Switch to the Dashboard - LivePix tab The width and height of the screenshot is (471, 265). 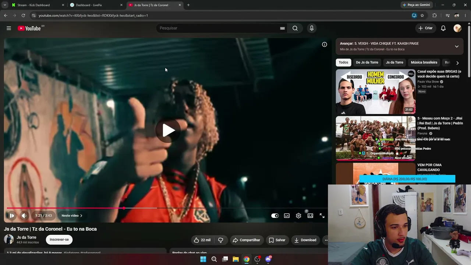96,5
